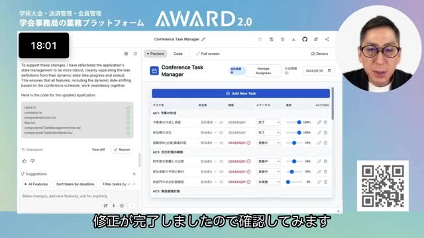This screenshot has width=424, height=238.
Task: Click link icon on the 30% progress row
Action: [x=319, y=172]
